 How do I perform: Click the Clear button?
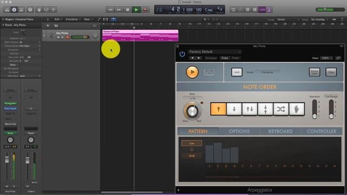pyautogui.click(x=331, y=72)
